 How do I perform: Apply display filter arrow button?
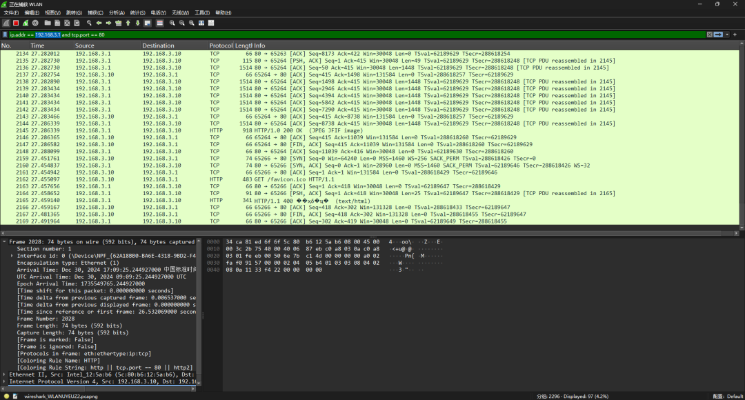[x=718, y=34]
